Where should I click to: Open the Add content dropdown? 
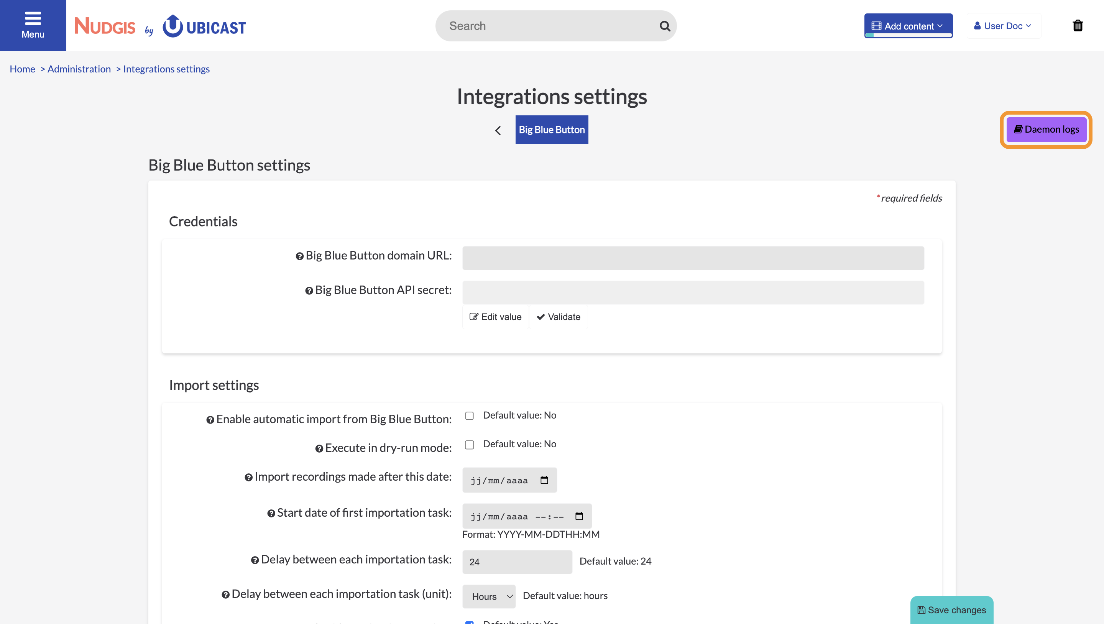point(908,26)
